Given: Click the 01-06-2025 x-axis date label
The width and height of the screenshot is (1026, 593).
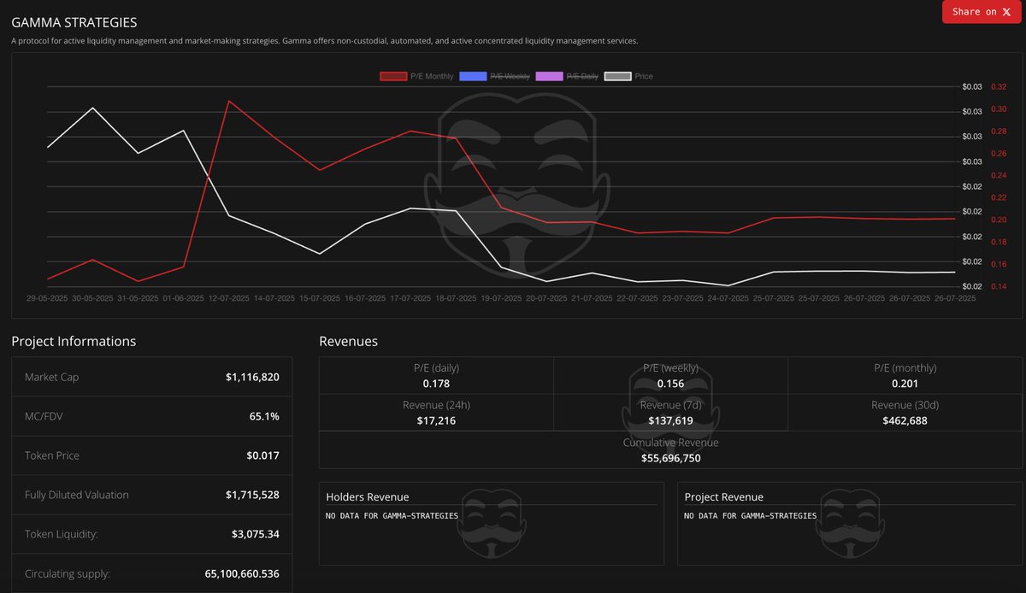Looking at the screenshot, I should (x=183, y=298).
